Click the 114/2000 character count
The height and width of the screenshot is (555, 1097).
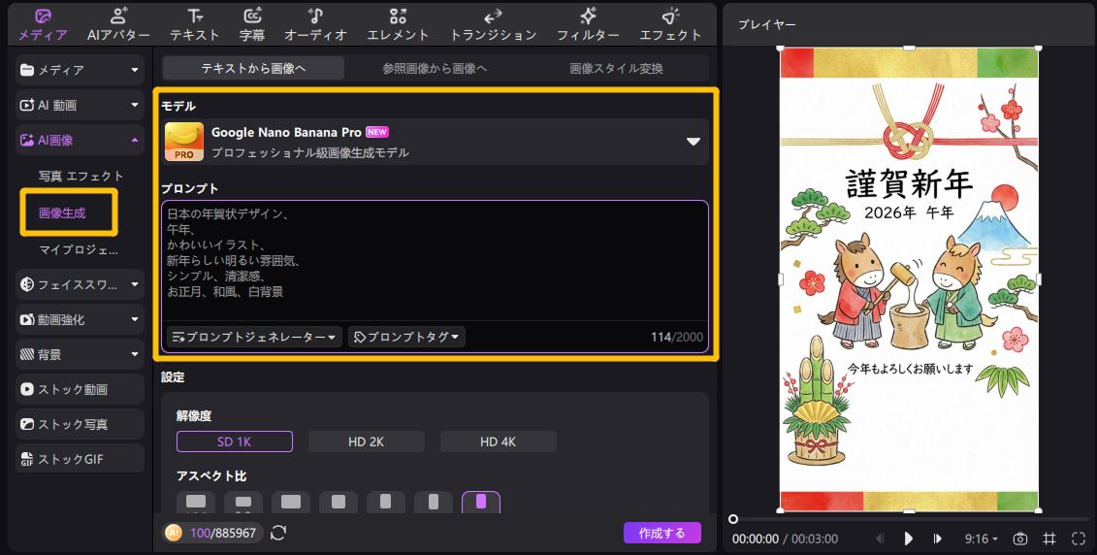tap(676, 337)
